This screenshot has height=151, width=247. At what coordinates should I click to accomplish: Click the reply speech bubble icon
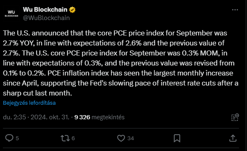(x=9, y=138)
